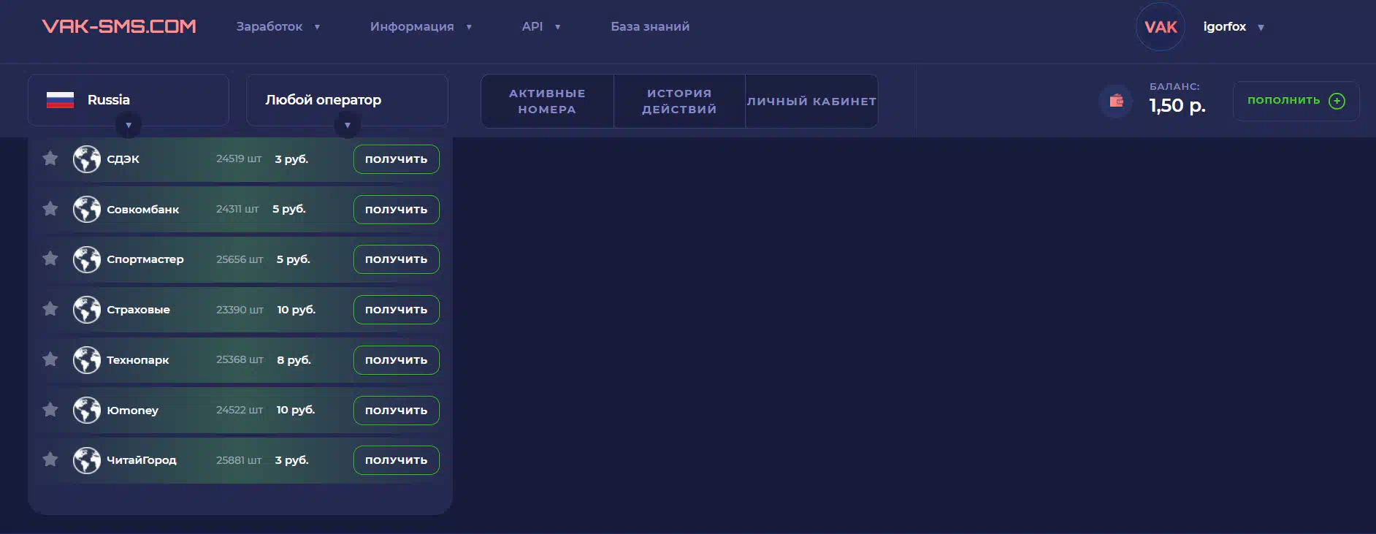Viewport: 1376px width, 534px height.
Task: Go to the Личный кабинет tab
Action: pyautogui.click(x=811, y=101)
